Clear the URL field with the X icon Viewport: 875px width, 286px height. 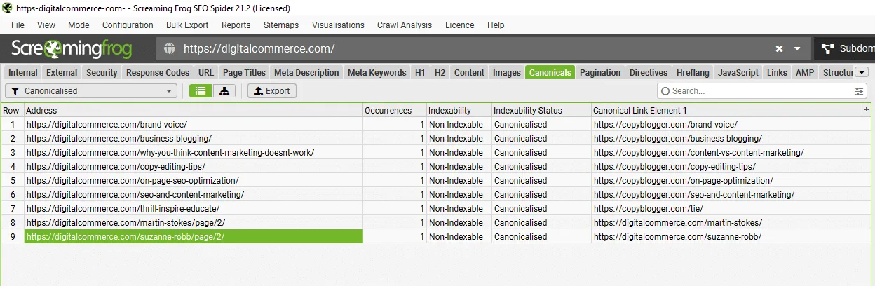779,49
